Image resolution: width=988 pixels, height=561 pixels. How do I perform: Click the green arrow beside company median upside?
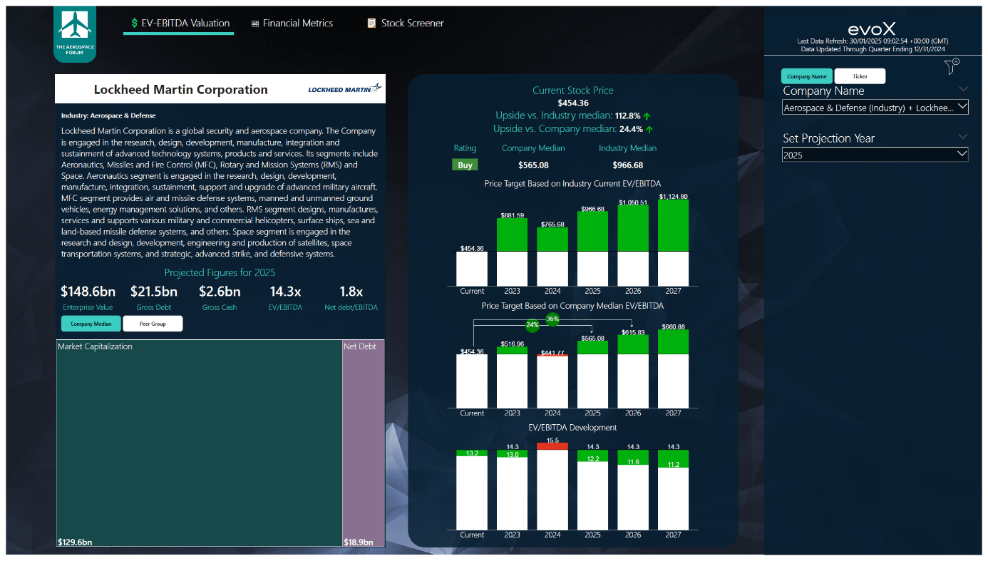(648, 130)
